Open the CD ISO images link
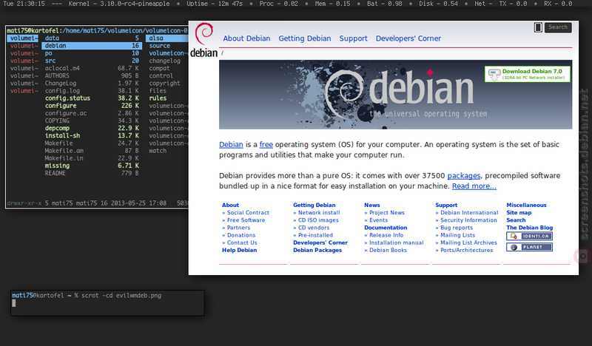This screenshot has height=346, width=592. coord(318,220)
